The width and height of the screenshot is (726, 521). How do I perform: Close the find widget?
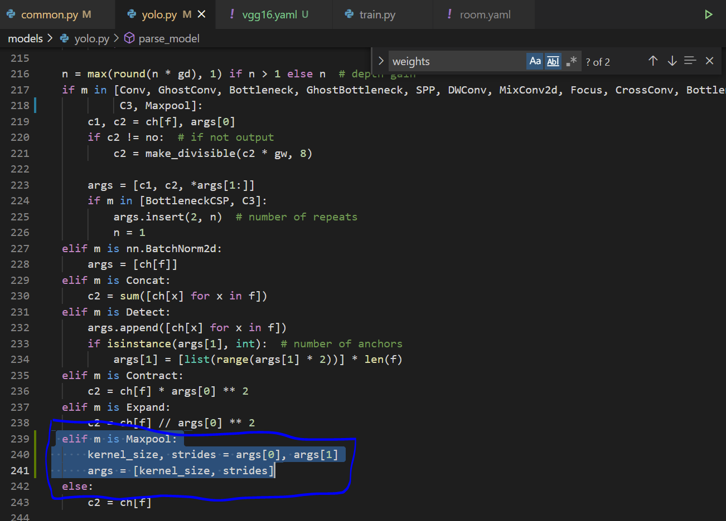pyautogui.click(x=709, y=61)
